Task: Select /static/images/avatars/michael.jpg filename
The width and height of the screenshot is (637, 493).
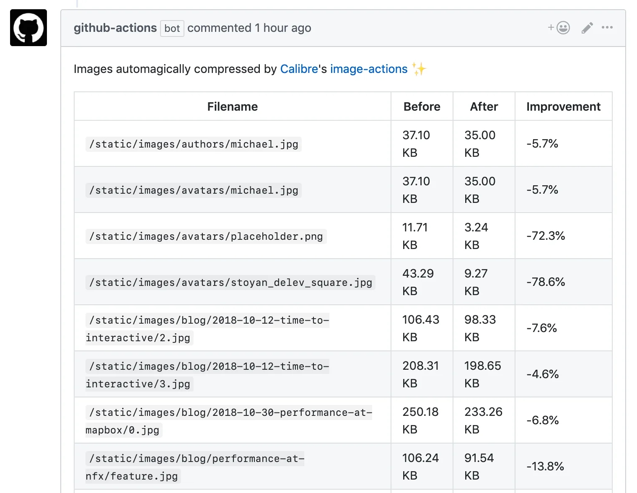Action: click(x=194, y=190)
